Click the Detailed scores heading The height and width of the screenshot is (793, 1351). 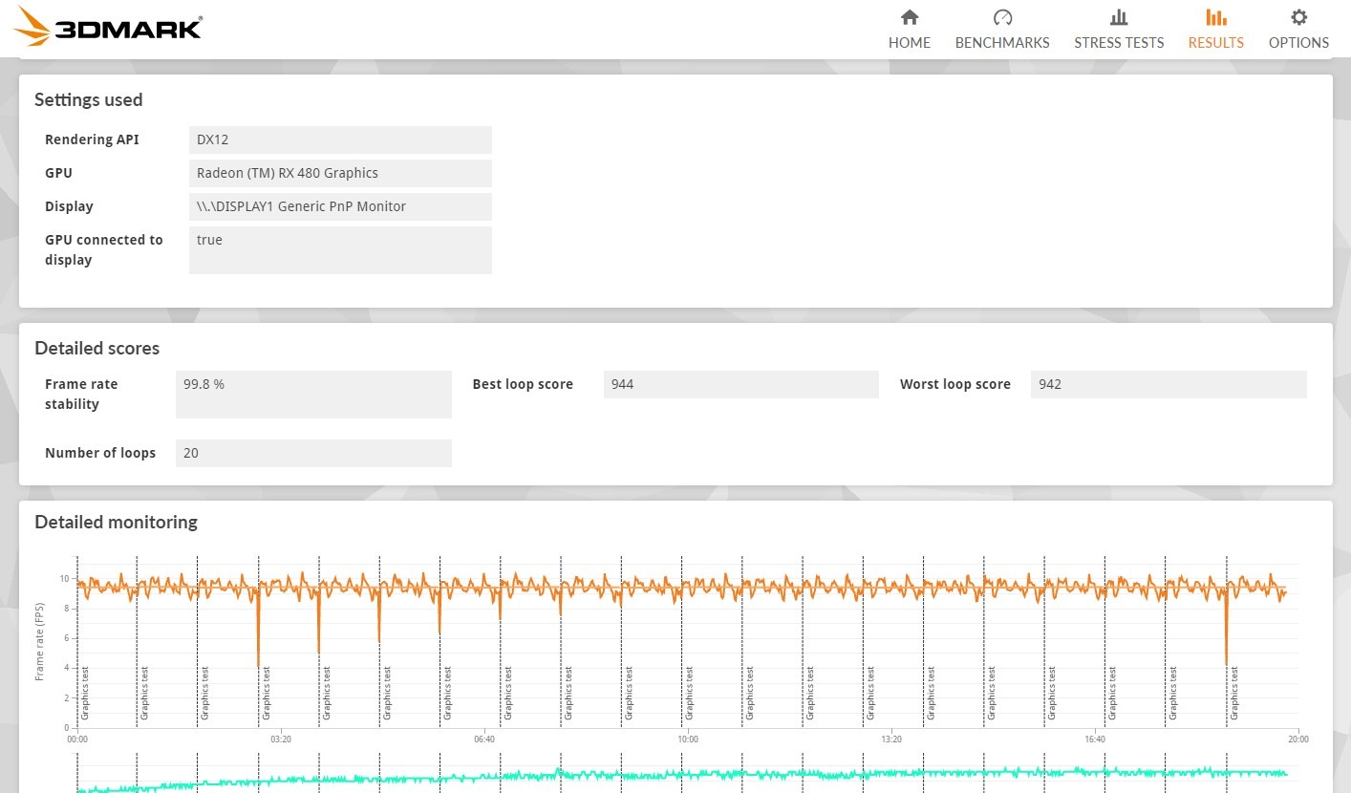[x=97, y=349]
